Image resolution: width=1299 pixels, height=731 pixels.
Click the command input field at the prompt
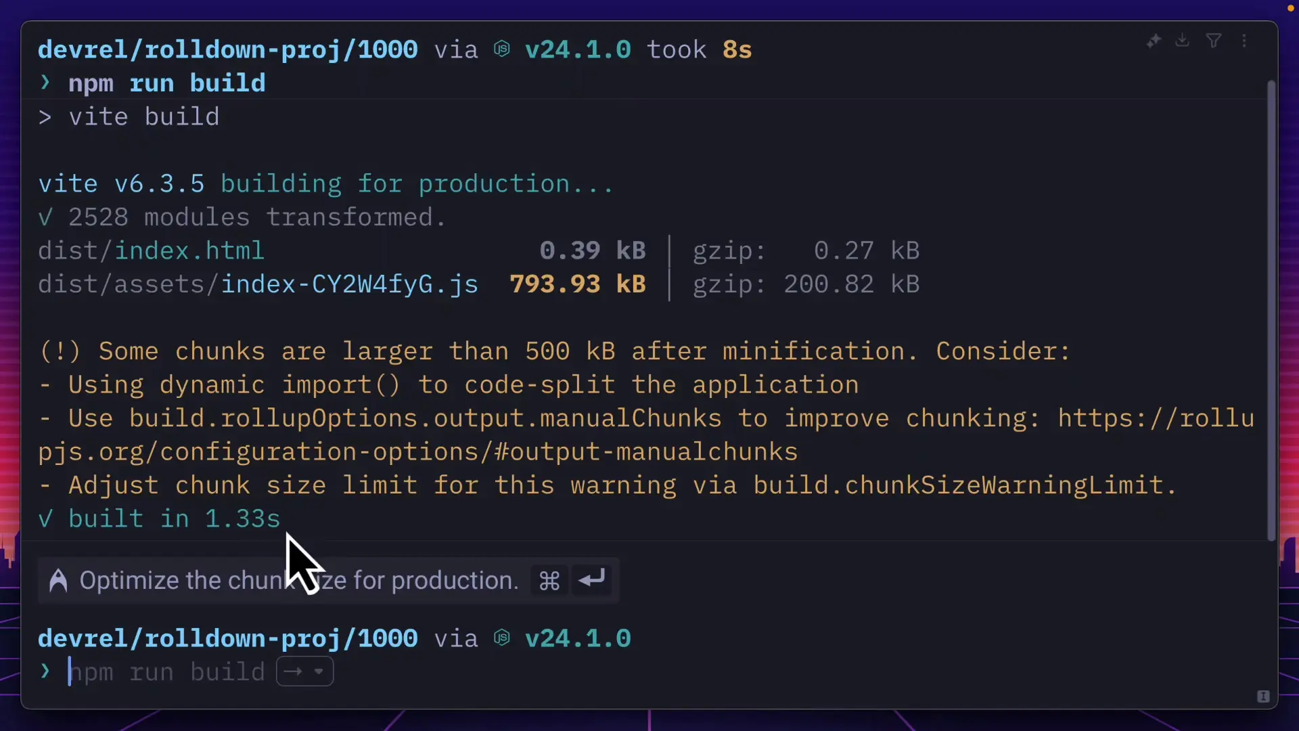click(649, 671)
